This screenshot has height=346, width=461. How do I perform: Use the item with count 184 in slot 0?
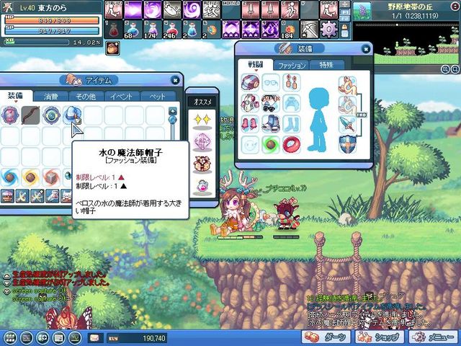(290, 30)
